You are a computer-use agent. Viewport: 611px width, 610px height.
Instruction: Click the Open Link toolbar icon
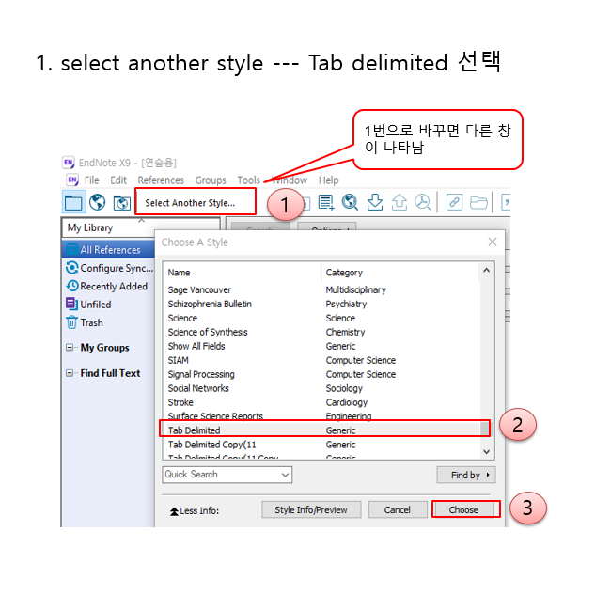[454, 202]
